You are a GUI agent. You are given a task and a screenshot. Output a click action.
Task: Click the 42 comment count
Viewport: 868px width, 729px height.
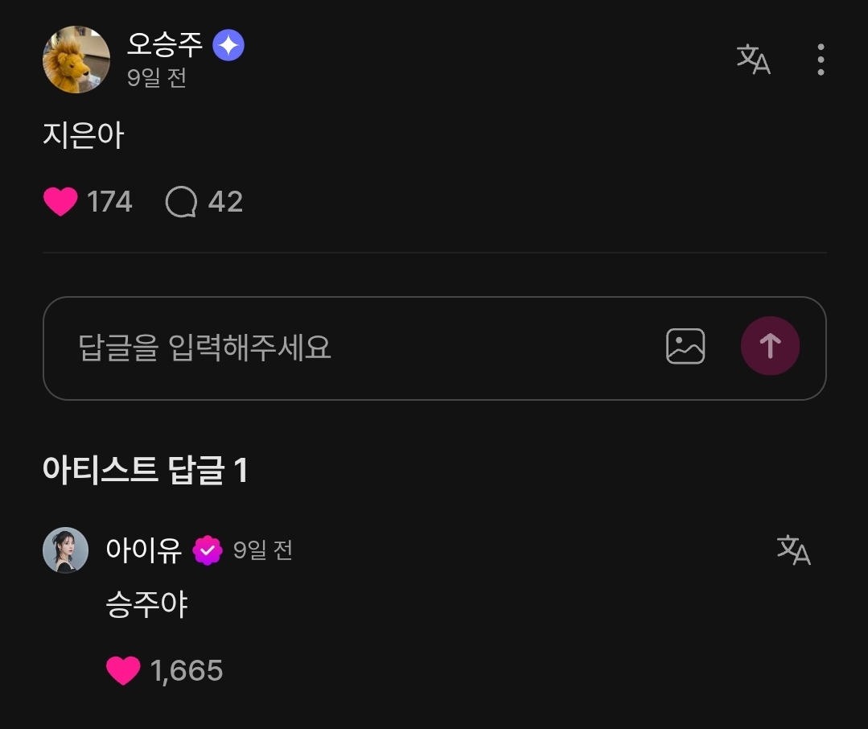225,202
